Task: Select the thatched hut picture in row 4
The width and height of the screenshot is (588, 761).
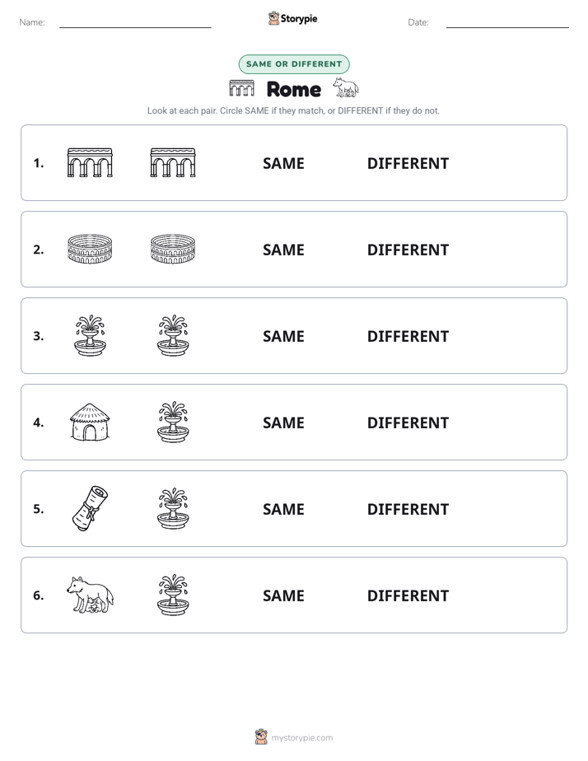Action: coord(90,423)
